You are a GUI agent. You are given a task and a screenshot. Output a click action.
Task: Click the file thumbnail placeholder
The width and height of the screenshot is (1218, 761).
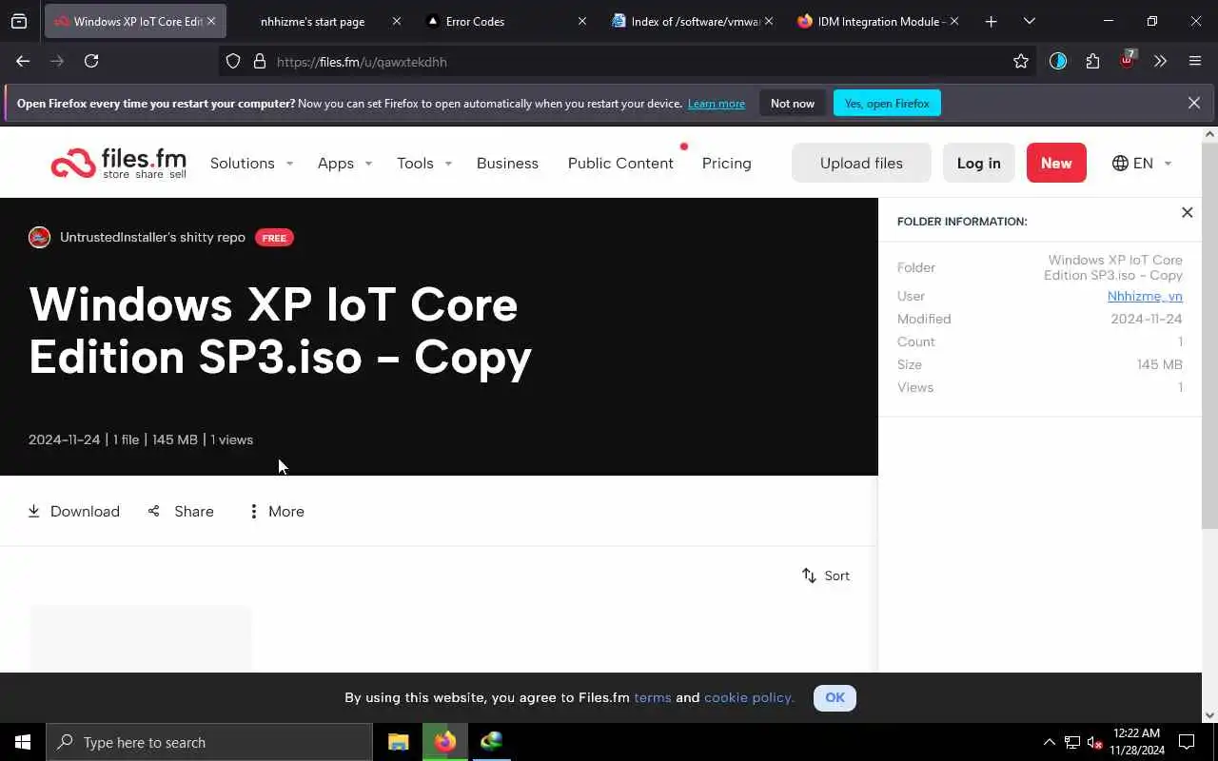click(141, 638)
